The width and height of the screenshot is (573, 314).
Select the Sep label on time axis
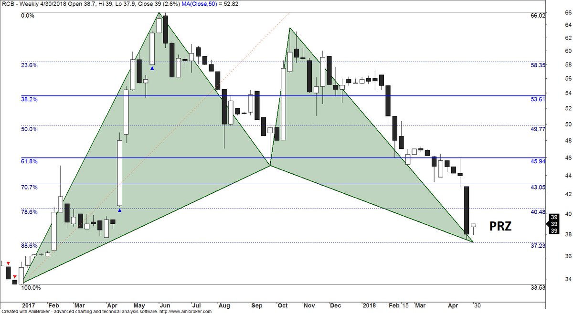tap(257, 304)
